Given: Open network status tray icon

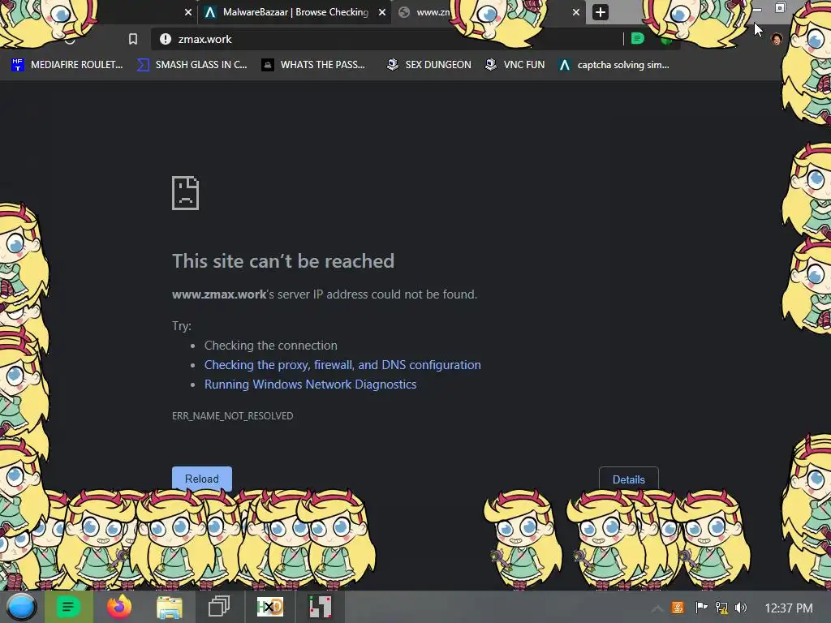Looking at the screenshot, I should point(721,608).
